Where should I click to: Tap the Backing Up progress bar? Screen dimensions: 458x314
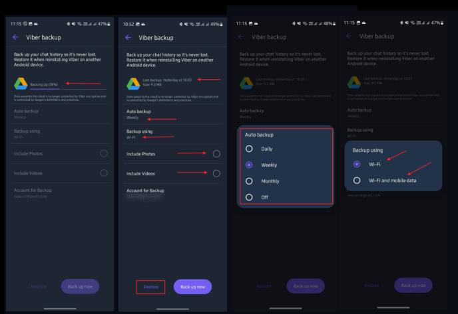click(69, 88)
